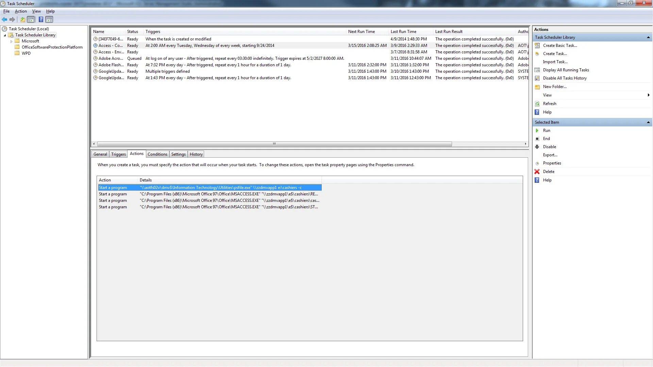The height and width of the screenshot is (367, 653).
Task: Click the Back arrow toolbar icon
Action: (x=4, y=20)
